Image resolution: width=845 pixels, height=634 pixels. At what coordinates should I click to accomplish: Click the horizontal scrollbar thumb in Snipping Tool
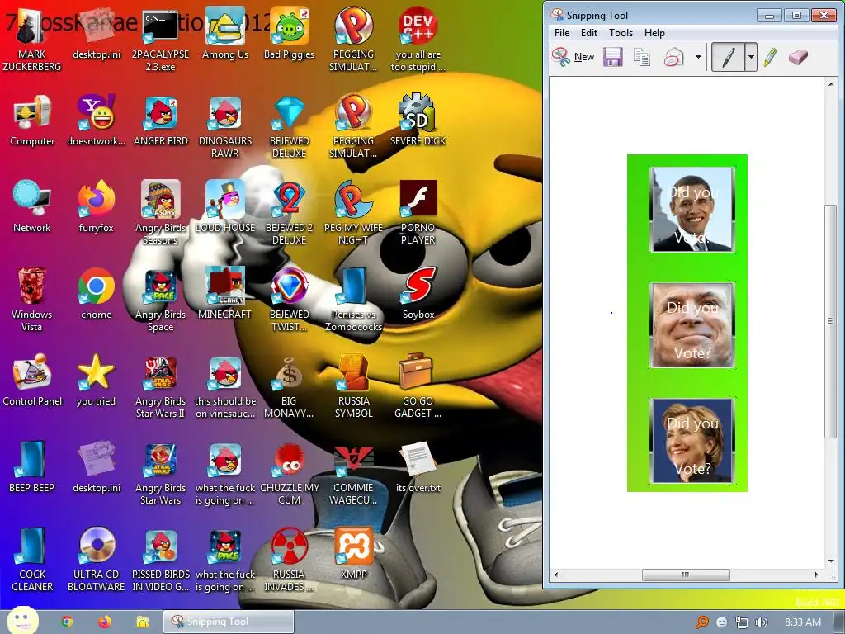[x=686, y=575]
